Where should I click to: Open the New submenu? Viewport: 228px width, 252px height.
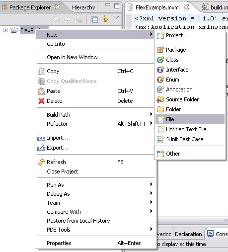[x=95, y=35]
